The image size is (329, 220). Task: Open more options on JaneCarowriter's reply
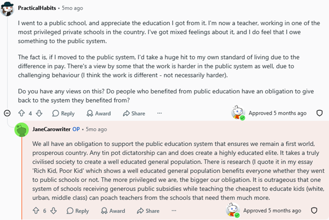pos(174,210)
